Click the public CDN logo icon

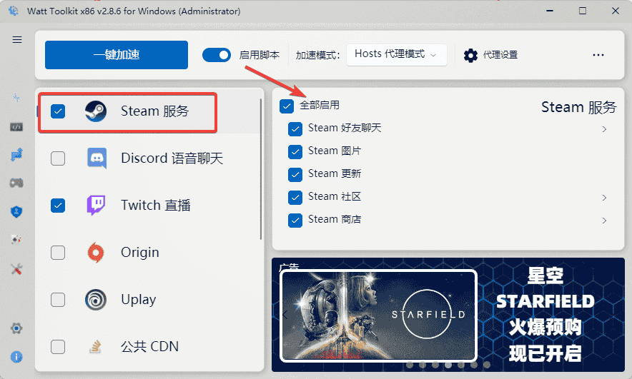[95, 347]
